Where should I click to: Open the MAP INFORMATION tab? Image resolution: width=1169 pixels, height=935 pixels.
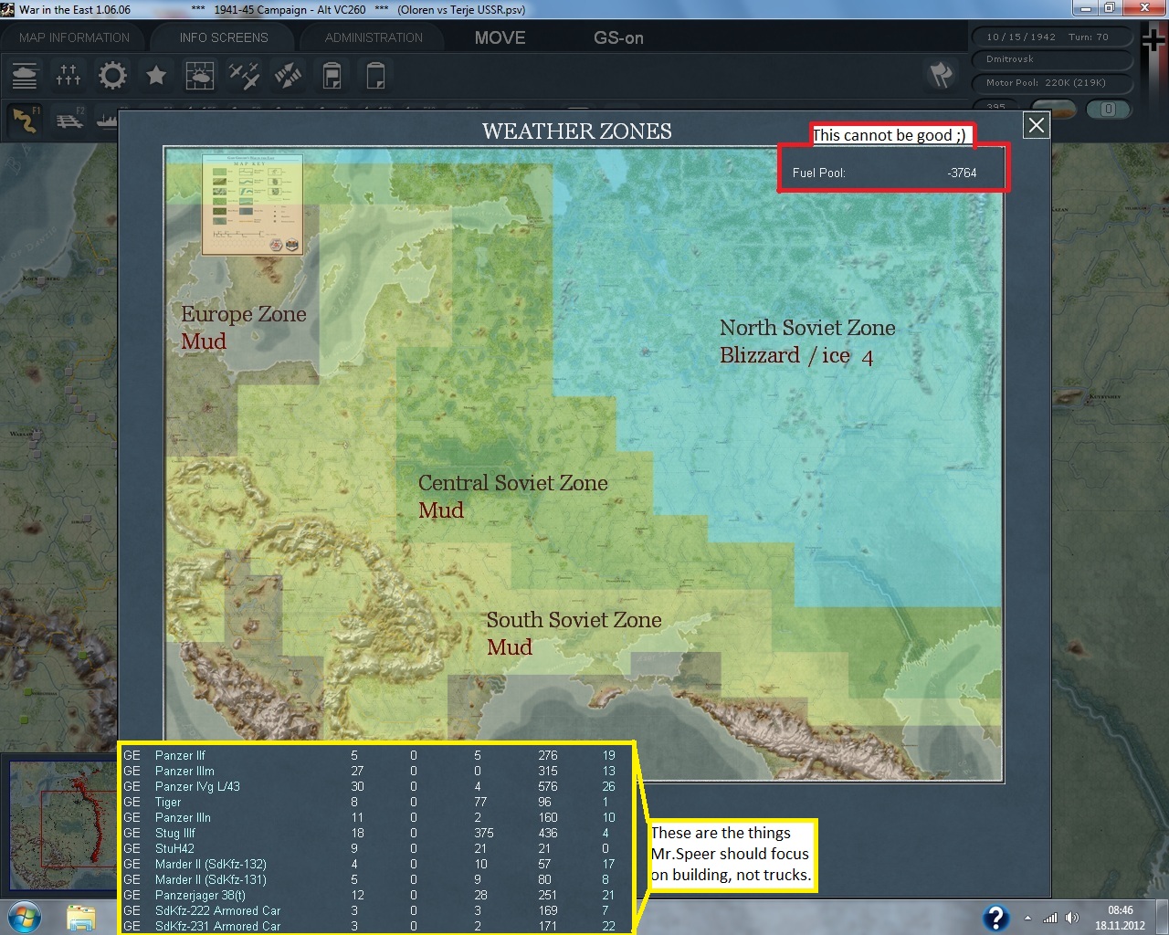75,37
